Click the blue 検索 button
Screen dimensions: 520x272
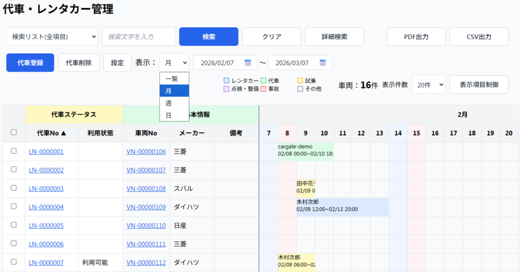(209, 37)
